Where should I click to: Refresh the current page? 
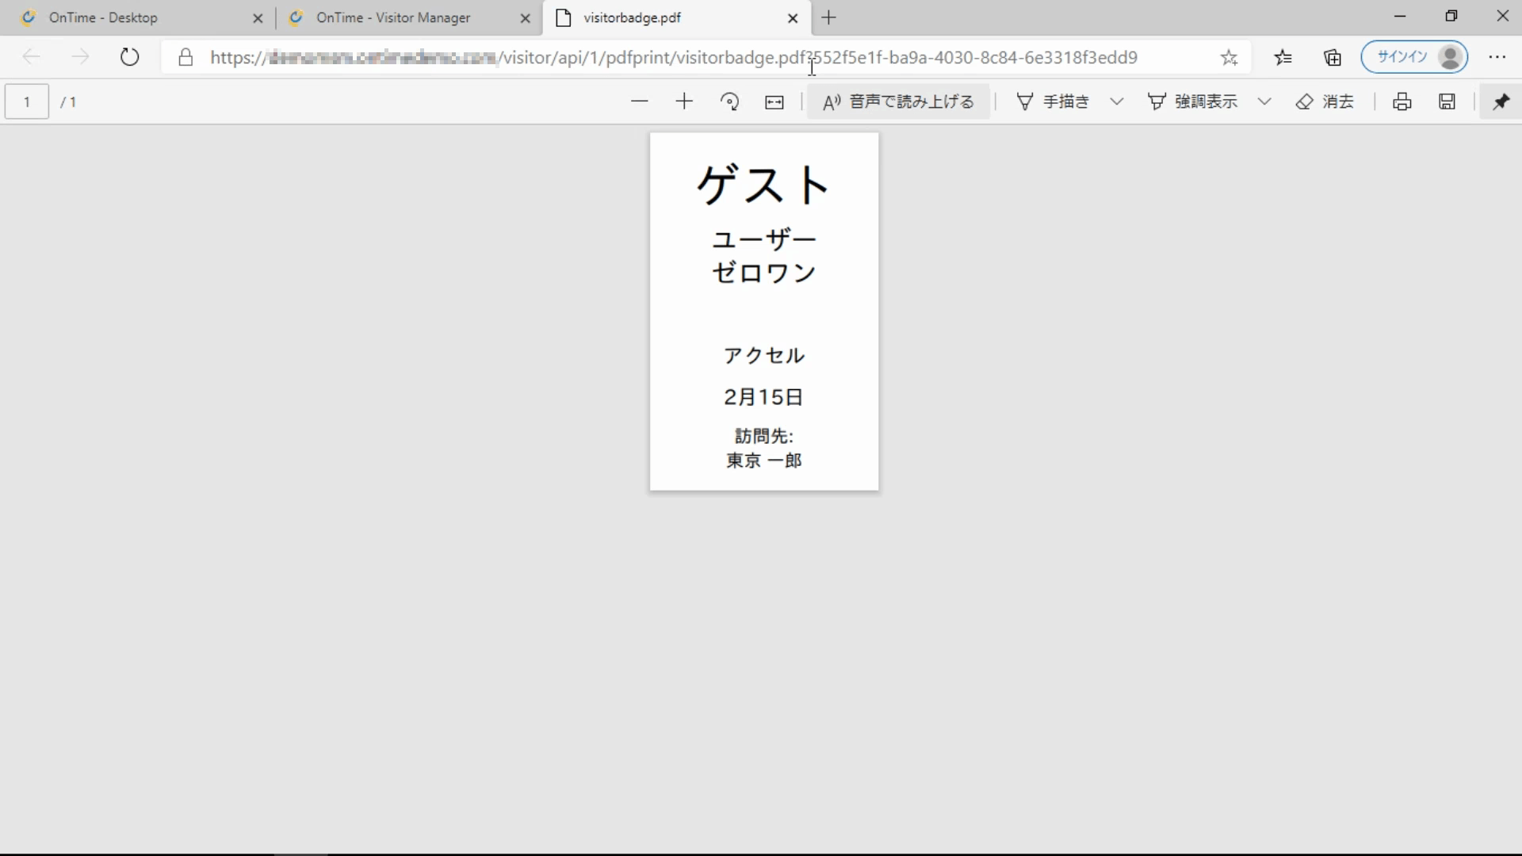click(129, 57)
